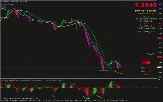Click the 1.2725 price axis label
This screenshot has width=163, height=102.
pyautogui.click(x=160, y=24)
